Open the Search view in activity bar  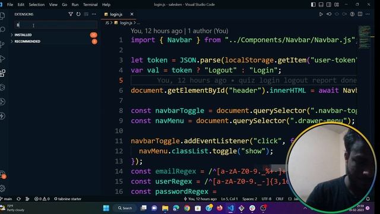(x=2, y=30)
